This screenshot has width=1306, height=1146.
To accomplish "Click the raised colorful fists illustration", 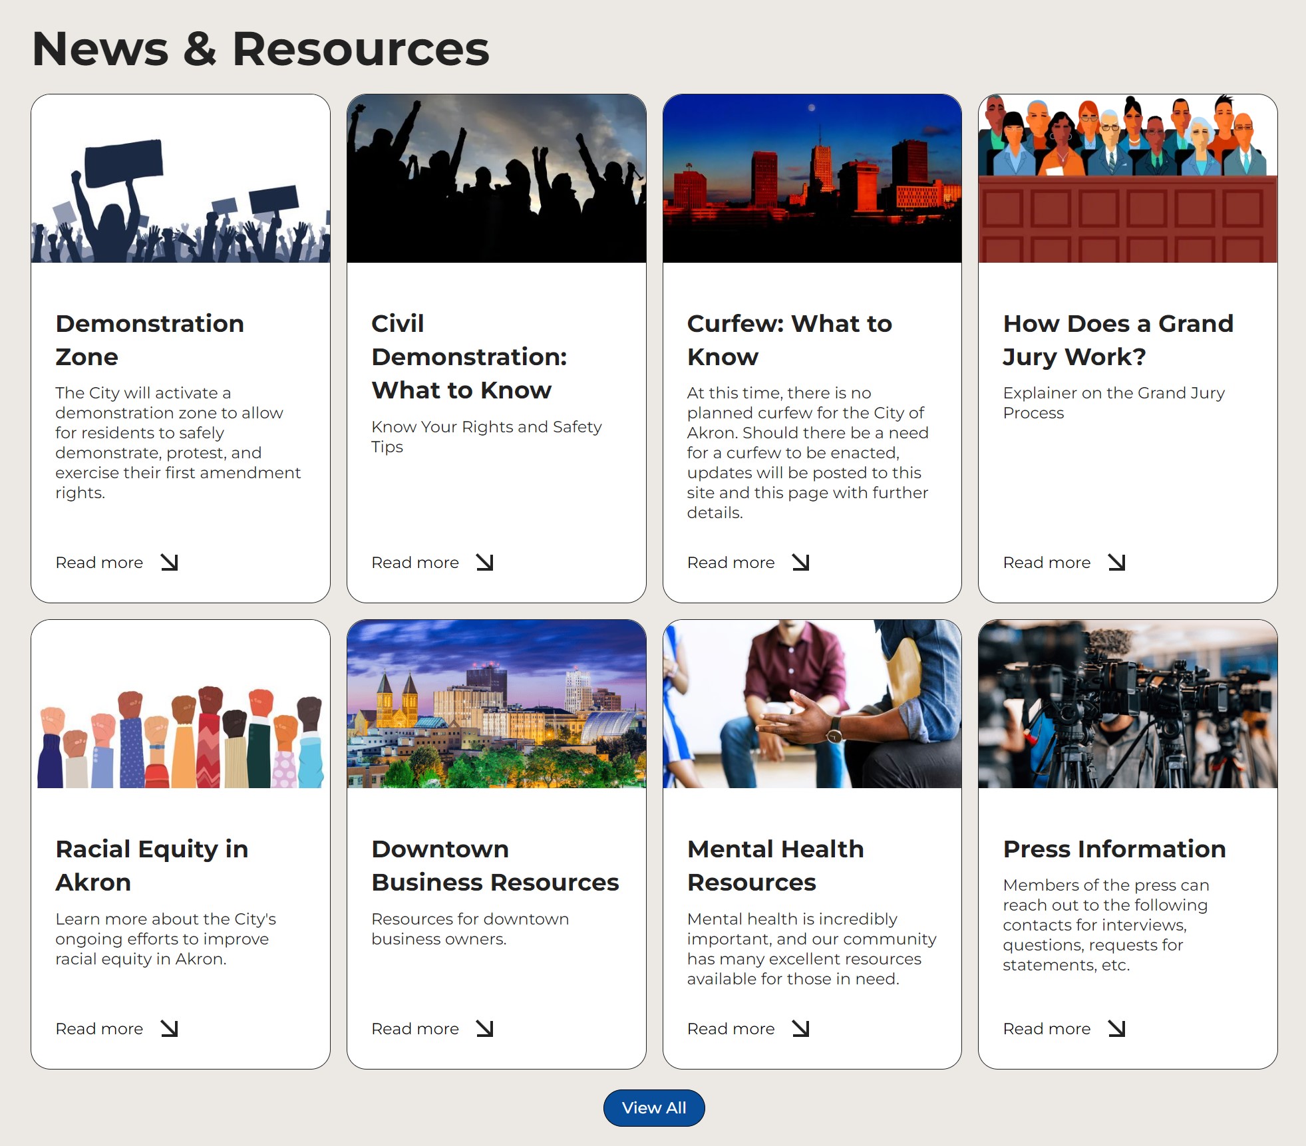I will (x=180, y=704).
